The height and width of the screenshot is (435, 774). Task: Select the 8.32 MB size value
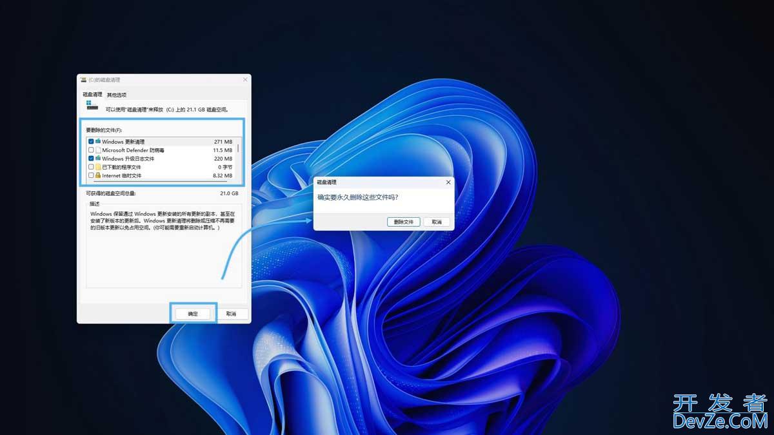222,175
